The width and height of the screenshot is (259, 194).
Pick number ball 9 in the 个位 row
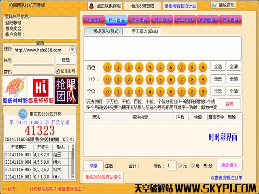point(203,91)
